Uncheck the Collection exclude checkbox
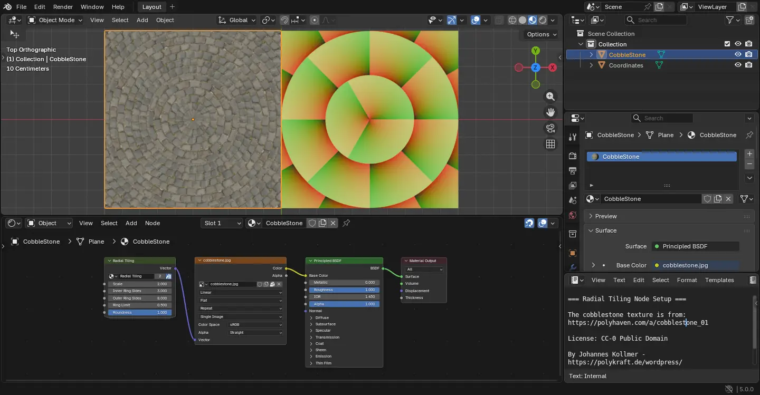This screenshot has width=760, height=395. coord(727,44)
